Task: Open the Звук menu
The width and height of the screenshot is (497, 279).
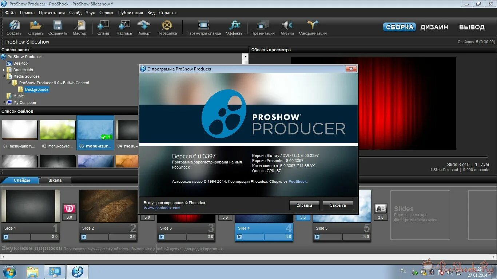Action: pos(90,13)
